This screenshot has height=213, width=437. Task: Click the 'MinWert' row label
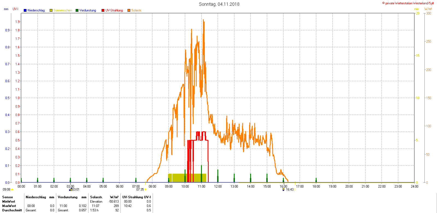point(9,202)
